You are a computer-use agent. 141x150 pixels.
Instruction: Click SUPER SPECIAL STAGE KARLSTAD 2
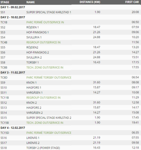[x=49, y=118]
